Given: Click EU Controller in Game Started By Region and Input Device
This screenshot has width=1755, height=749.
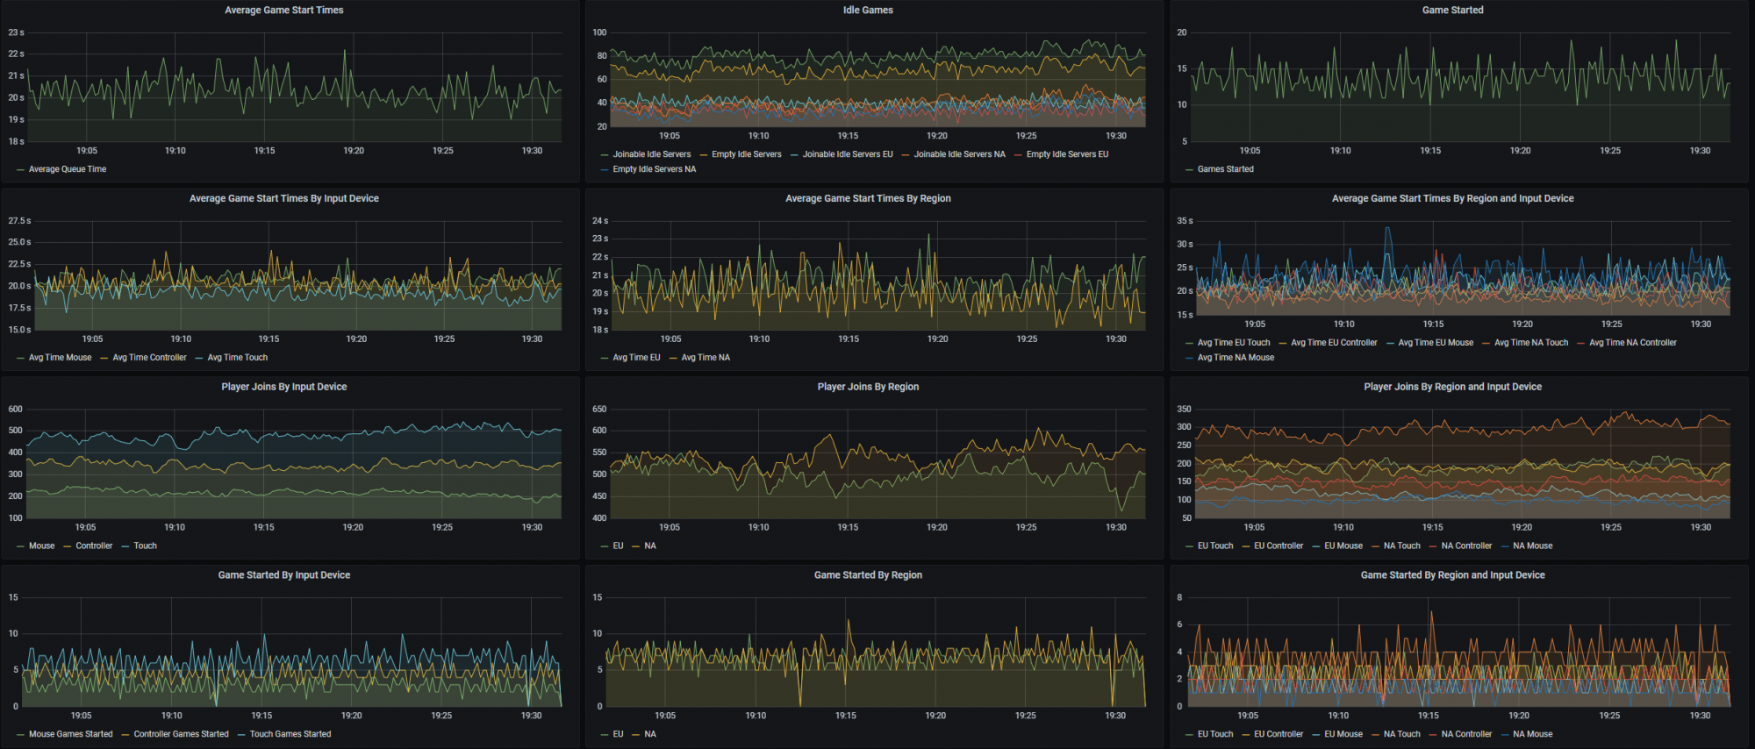Looking at the screenshot, I should pyautogui.click(x=1279, y=735).
